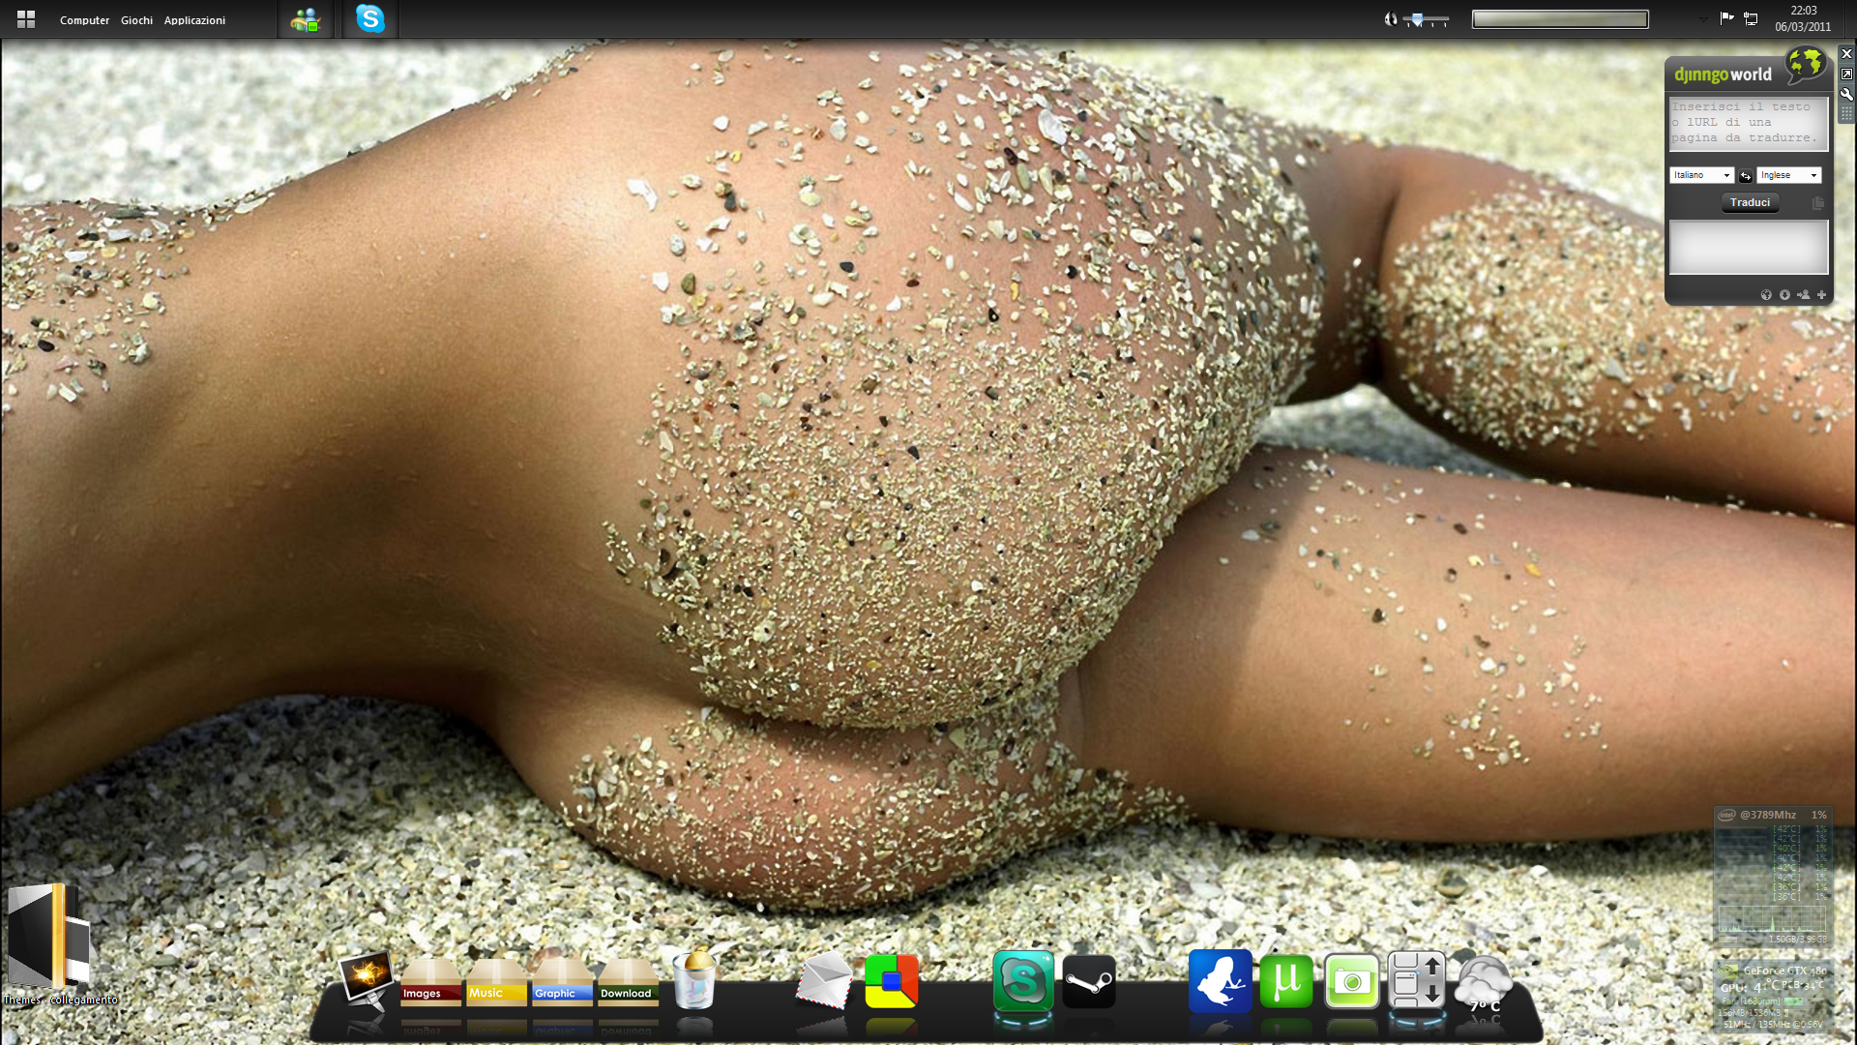Close the Djinngo World gadget

pos(1846,54)
